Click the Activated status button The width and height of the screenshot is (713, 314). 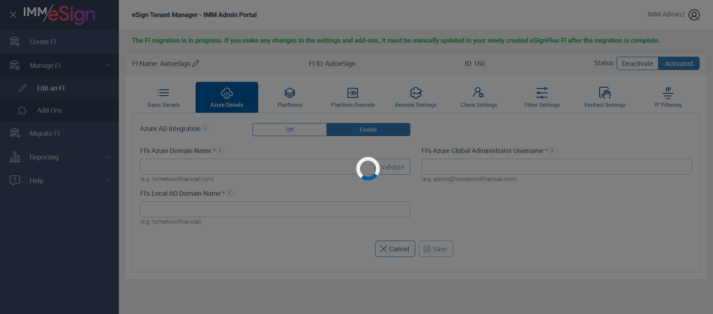(679, 63)
